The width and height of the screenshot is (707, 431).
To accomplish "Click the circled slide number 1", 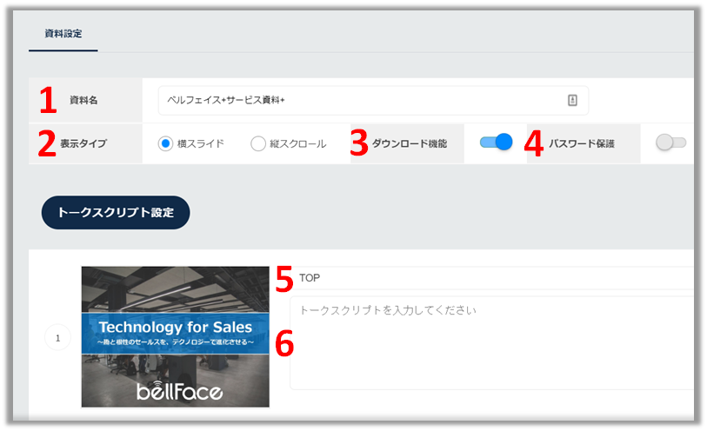I will [57, 337].
